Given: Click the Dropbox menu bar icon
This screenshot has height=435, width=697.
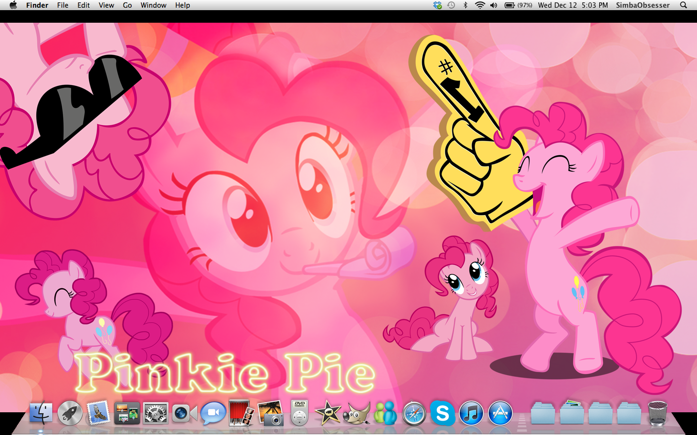Looking at the screenshot, I should [x=438, y=5].
